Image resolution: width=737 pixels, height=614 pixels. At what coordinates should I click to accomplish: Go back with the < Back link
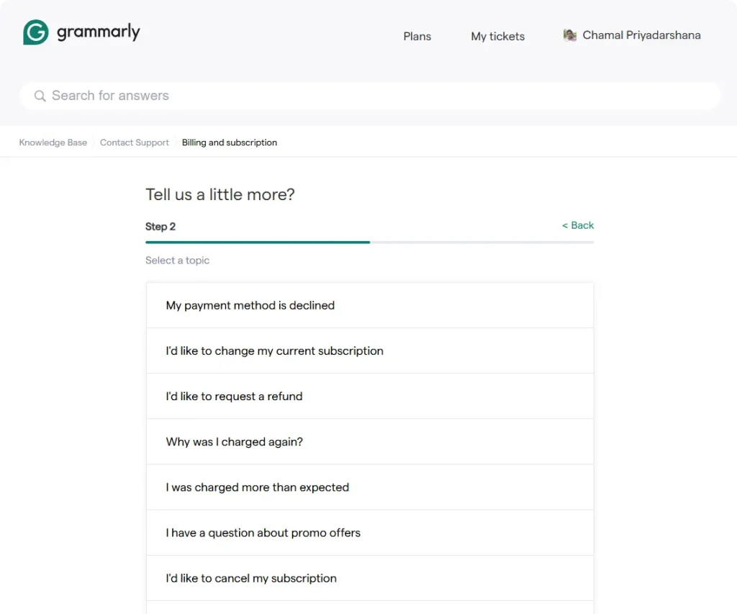[578, 225]
